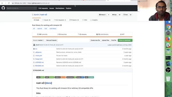
Task: Click the rust-library topic tag
Action: (53, 29)
